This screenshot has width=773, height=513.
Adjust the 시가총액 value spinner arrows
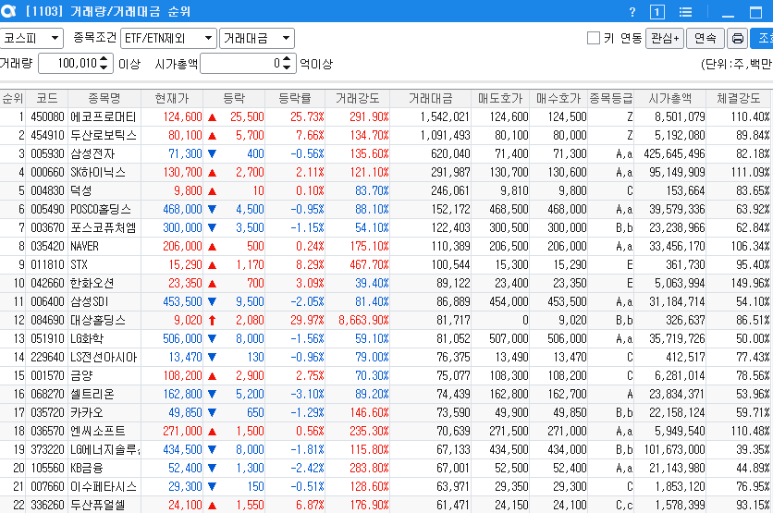coord(288,63)
